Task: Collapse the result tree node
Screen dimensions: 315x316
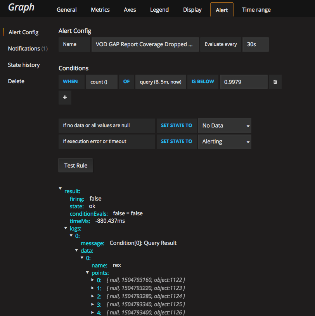Action: click(x=60, y=189)
